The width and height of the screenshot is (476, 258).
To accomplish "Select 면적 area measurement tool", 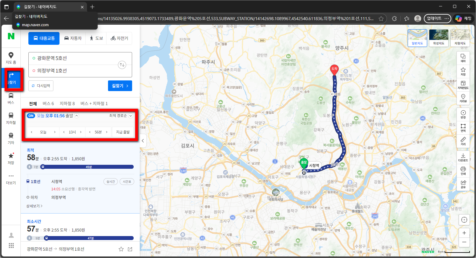I will coord(463,128).
